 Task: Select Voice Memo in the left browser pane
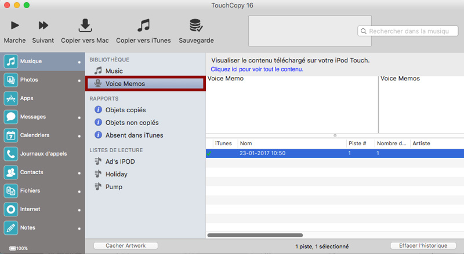(226, 79)
